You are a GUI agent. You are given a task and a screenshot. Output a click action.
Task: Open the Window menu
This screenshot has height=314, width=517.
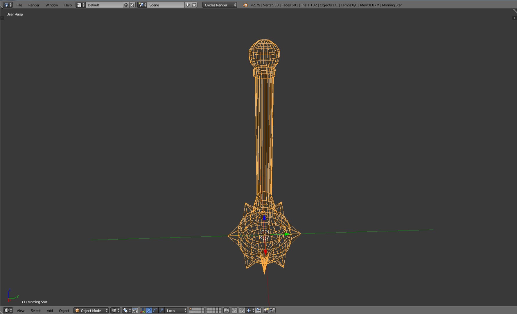coord(52,5)
